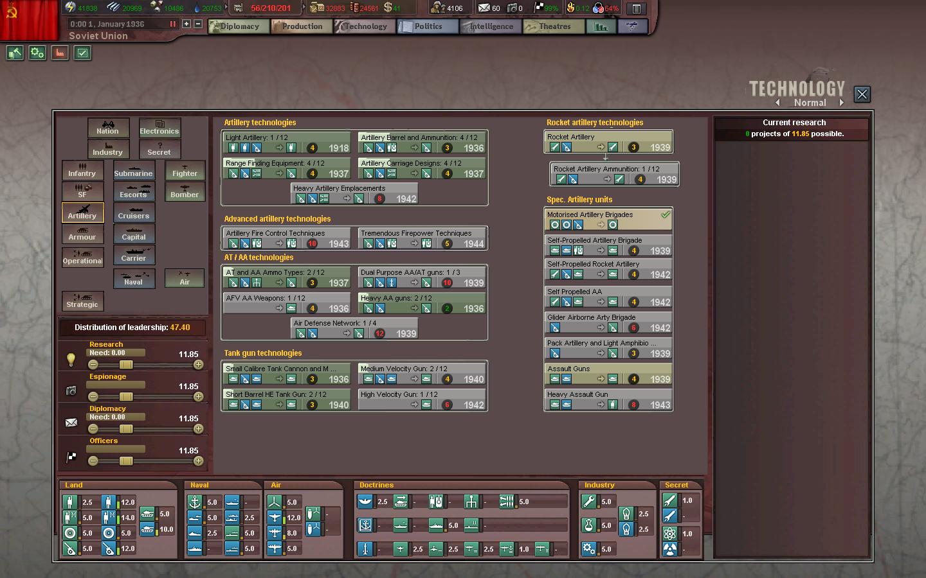Open the statistics chart icon in top bar
The image size is (926, 578).
pos(601,26)
